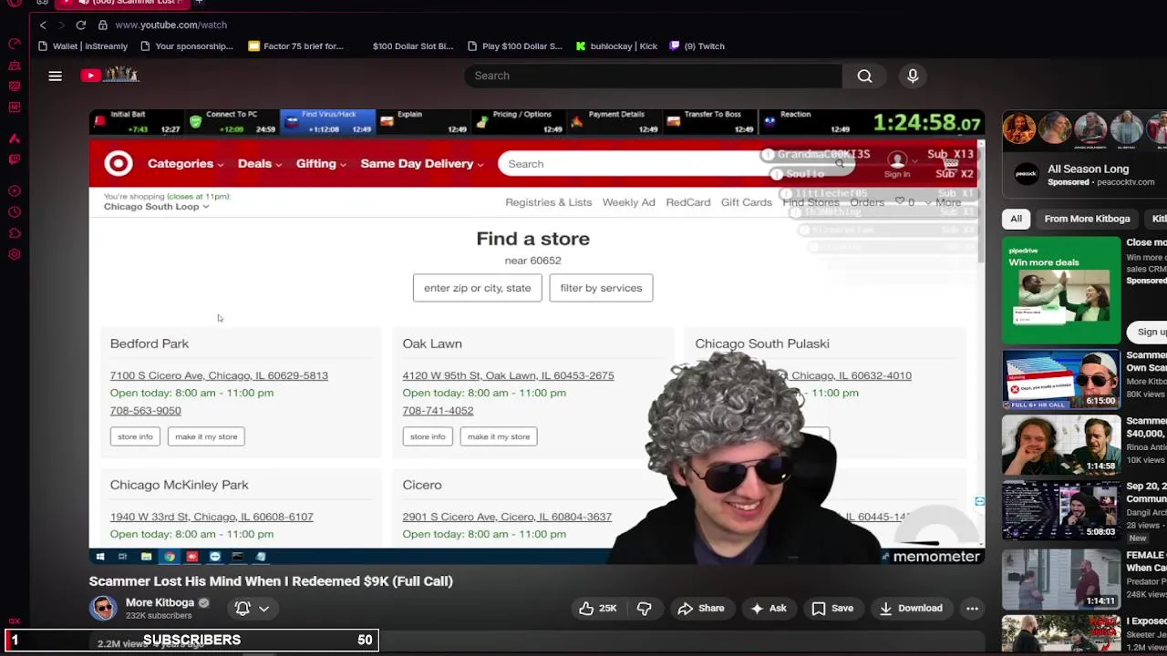Expand Chicago South Loop store selector

pyautogui.click(x=156, y=207)
